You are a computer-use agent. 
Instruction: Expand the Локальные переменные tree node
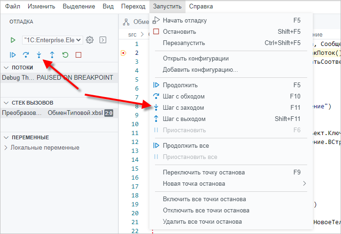pos(6,148)
